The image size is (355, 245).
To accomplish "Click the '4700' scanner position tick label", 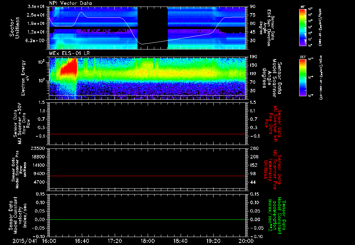I will (39, 182).
